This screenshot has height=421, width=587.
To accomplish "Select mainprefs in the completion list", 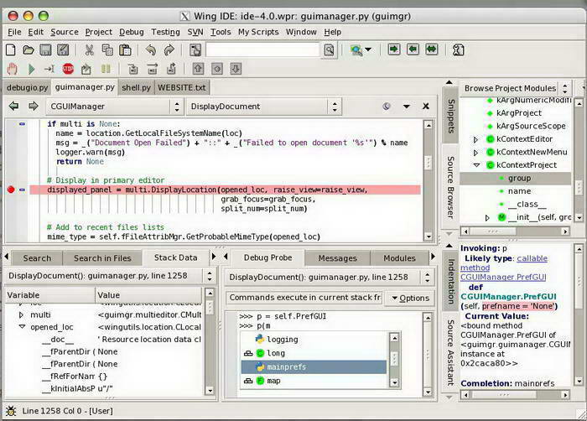I will pos(286,366).
